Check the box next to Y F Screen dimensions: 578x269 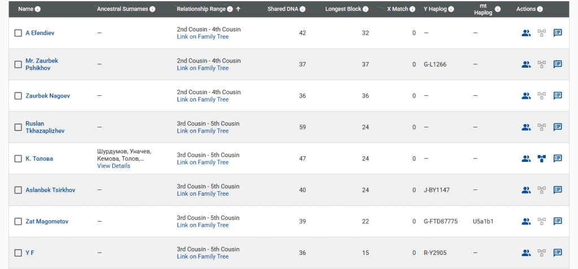[18, 253]
